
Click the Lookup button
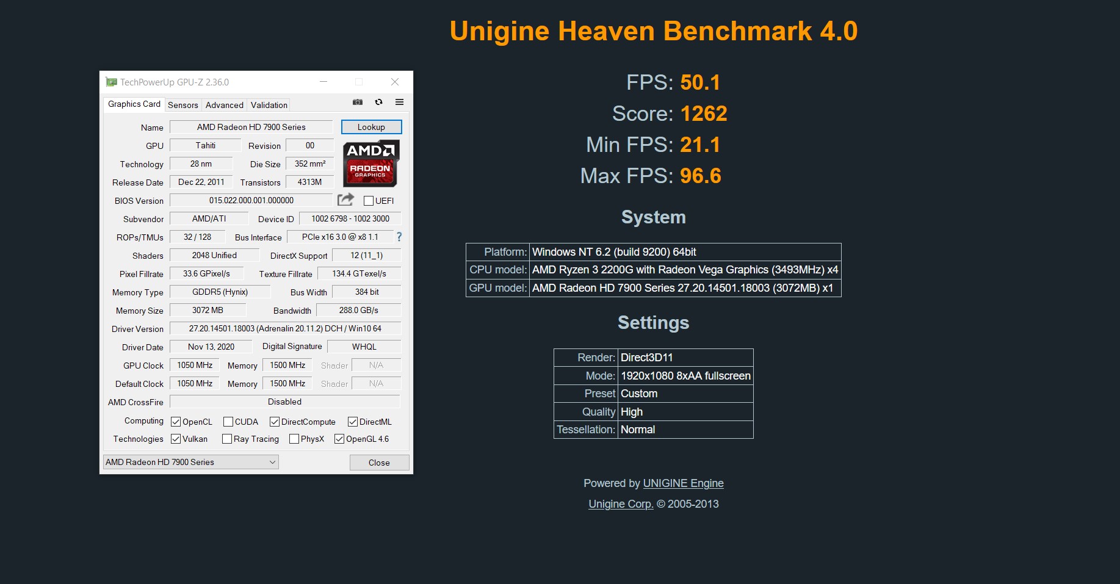click(371, 127)
